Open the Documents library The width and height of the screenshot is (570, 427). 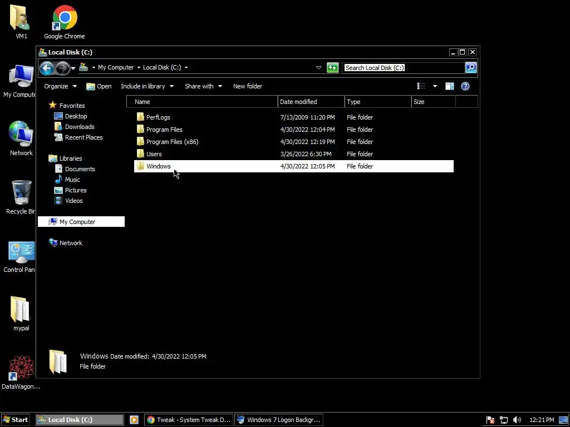80,169
